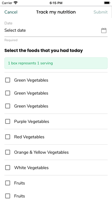Tick the Red Vegetables checkbox
Viewport: 112px width, 199px height.
pos(8,137)
